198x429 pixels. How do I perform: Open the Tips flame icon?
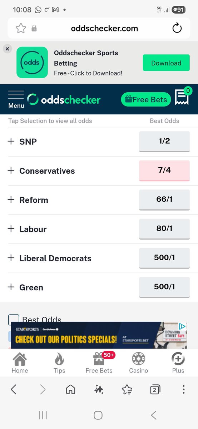coord(59,363)
